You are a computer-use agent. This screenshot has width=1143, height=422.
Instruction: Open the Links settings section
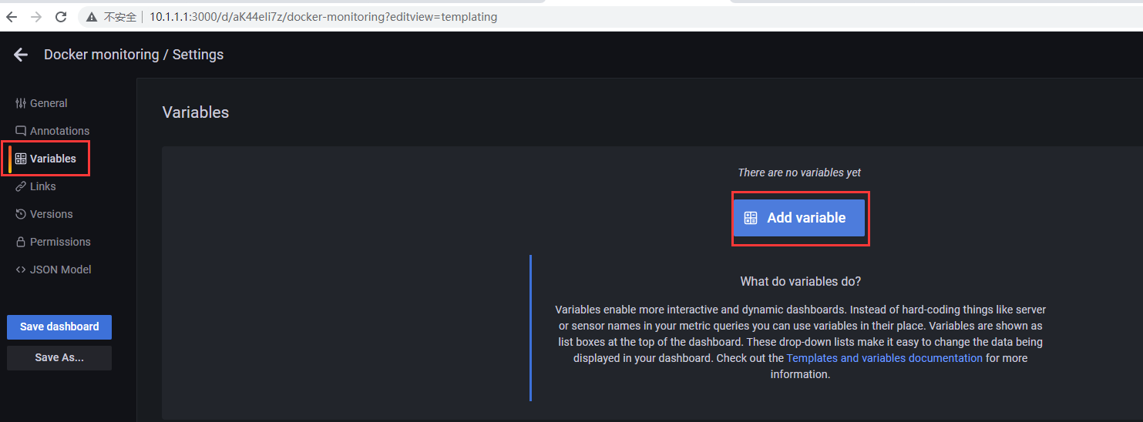[x=43, y=186]
